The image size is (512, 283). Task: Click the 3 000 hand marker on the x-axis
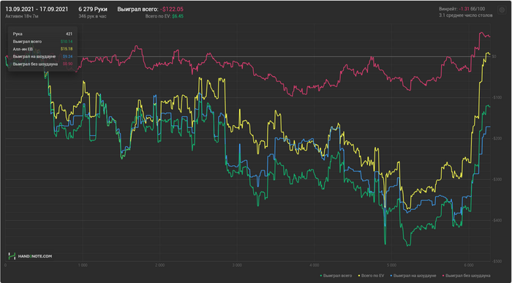pyautogui.click(x=236, y=265)
